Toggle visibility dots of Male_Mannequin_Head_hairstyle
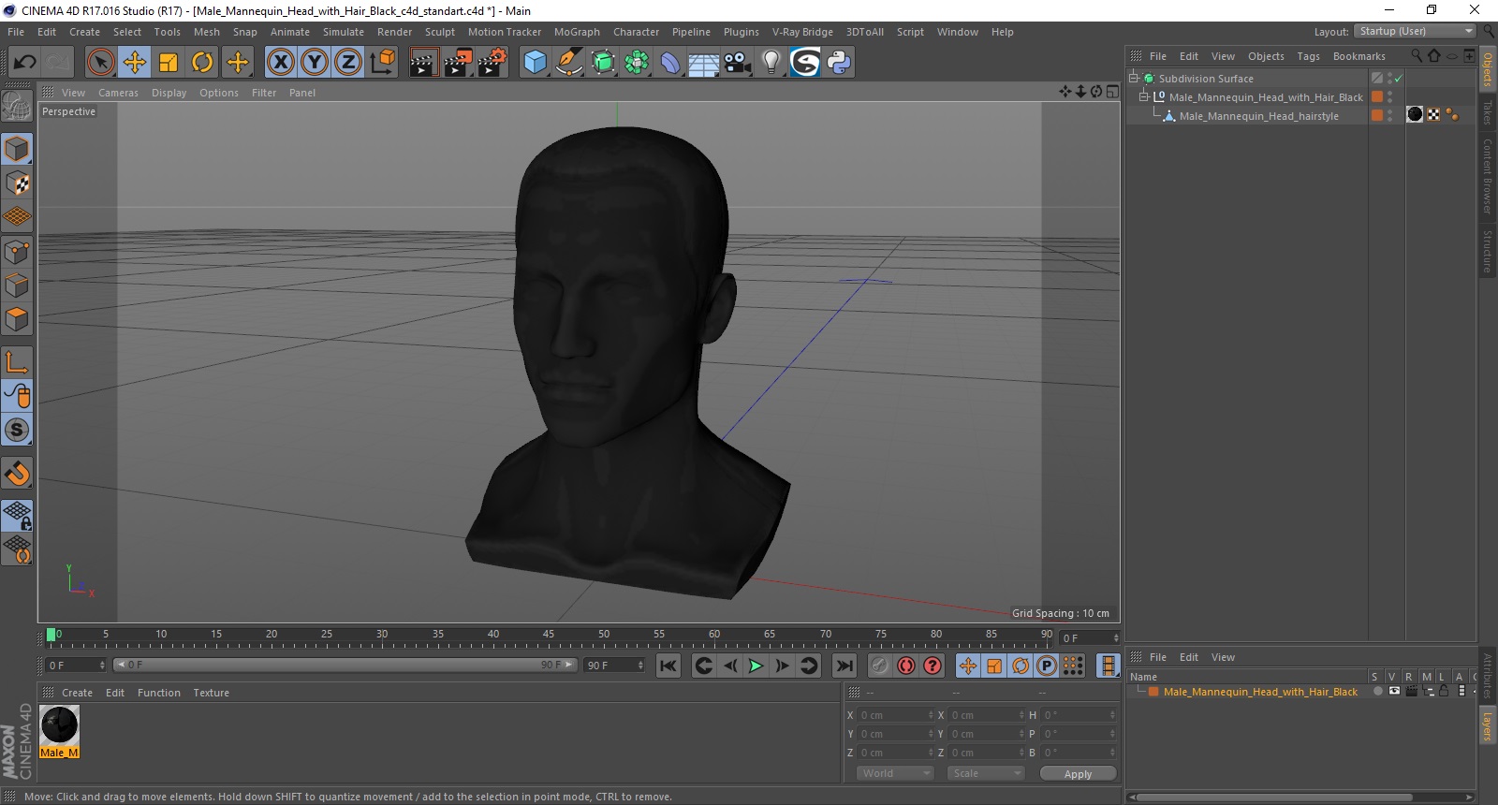1498x805 pixels. click(x=1389, y=116)
